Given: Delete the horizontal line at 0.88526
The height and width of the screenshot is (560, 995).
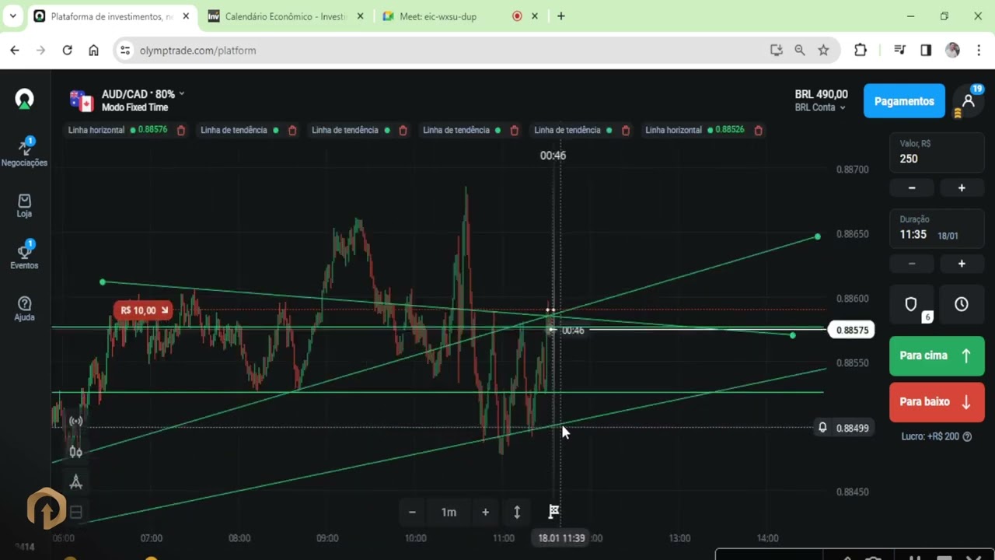Looking at the screenshot, I should point(758,131).
